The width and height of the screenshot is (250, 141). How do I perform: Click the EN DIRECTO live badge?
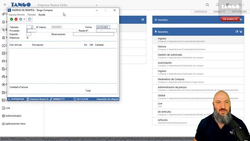click(230, 19)
